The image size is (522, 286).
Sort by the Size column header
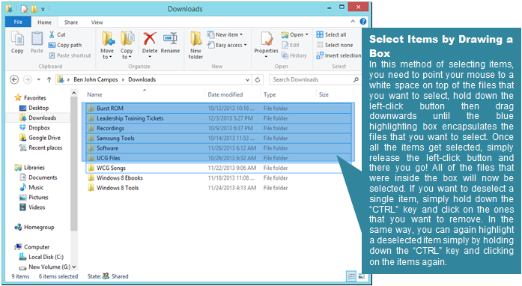point(324,94)
